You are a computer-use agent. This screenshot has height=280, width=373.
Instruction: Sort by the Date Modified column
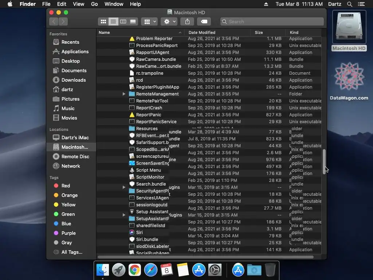point(218,32)
